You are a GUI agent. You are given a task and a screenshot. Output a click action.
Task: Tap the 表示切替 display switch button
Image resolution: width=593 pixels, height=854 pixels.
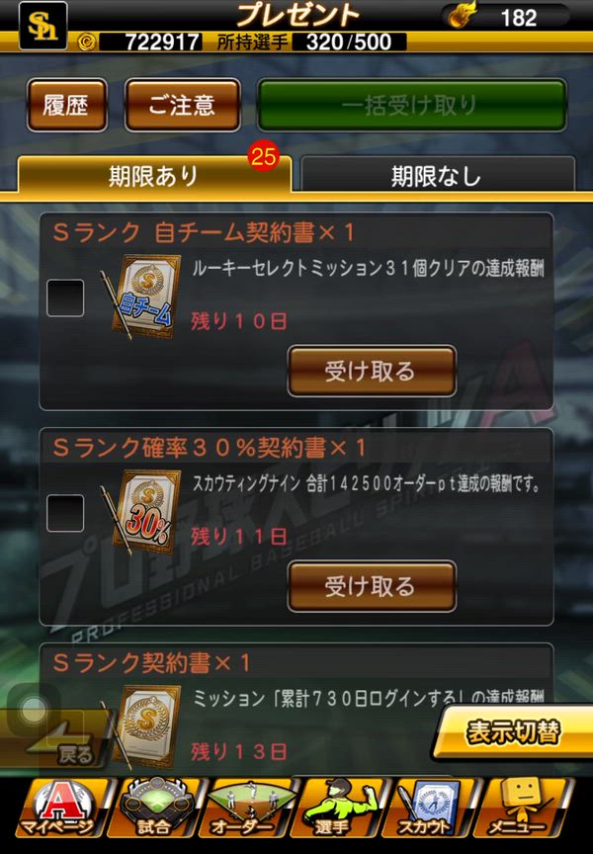point(513,732)
